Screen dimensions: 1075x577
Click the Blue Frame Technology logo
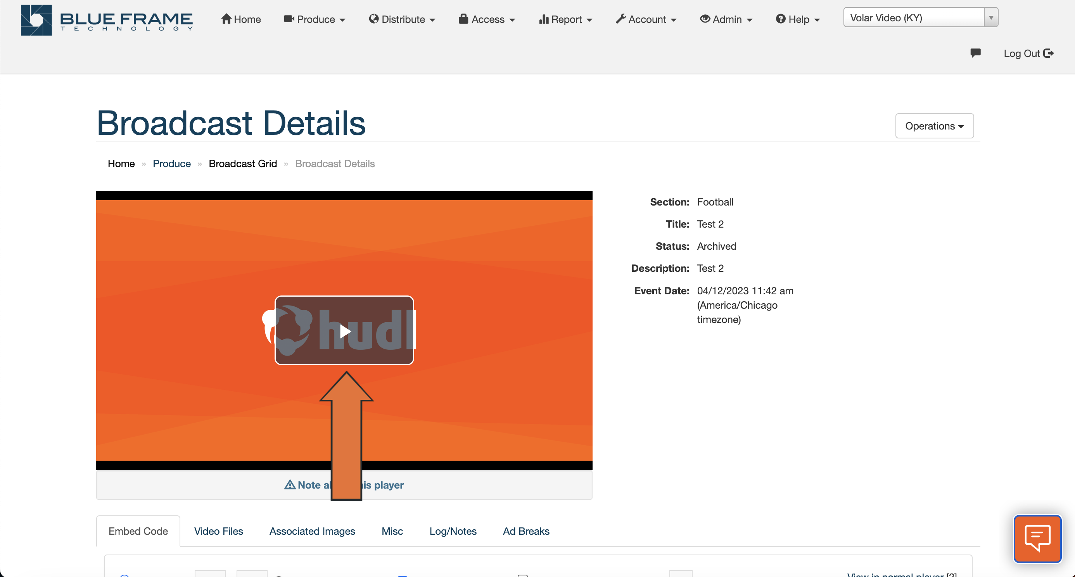click(x=107, y=20)
